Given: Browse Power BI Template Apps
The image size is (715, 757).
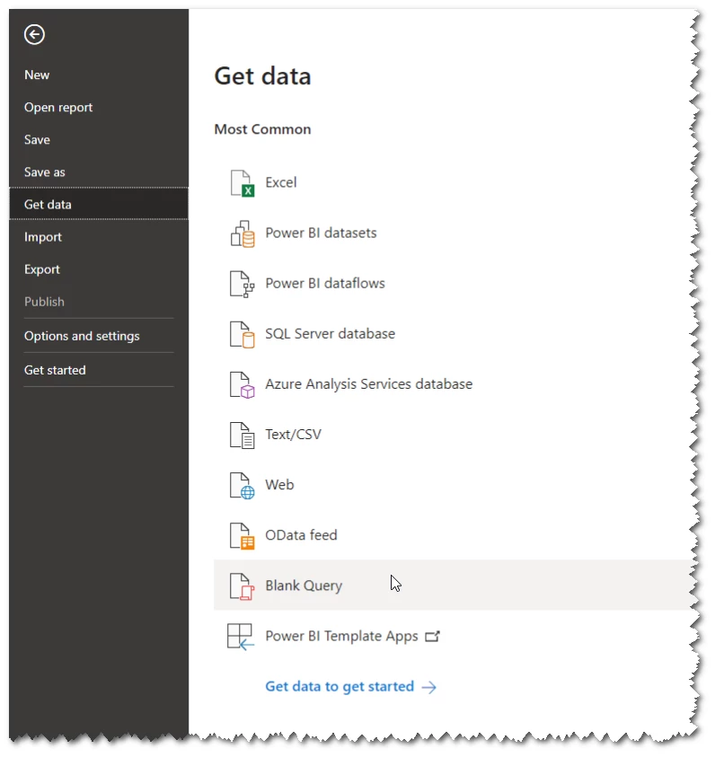Looking at the screenshot, I should point(341,635).
